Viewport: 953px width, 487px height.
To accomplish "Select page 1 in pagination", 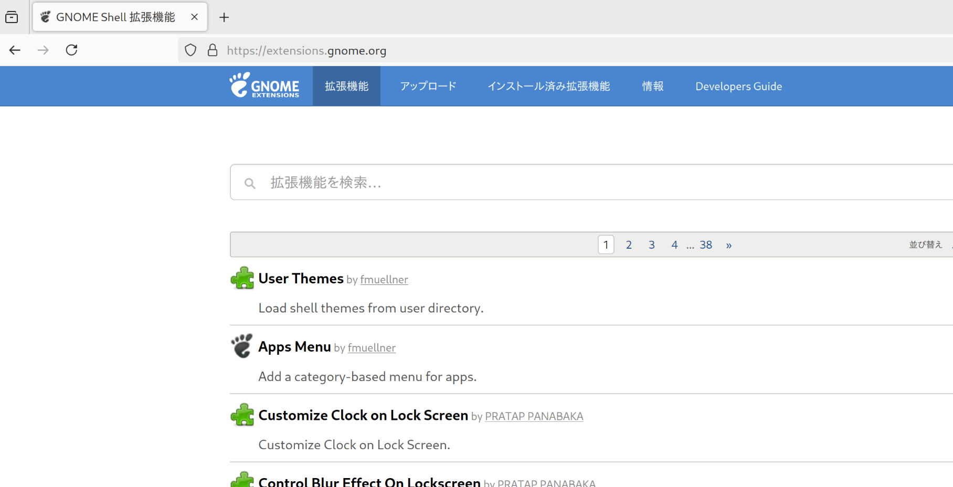I will [606, 245].
